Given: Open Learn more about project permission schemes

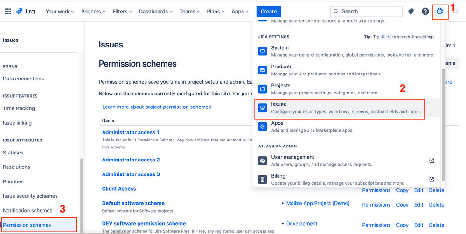Looking at the screenshot, I should click(x=157, y=107).
